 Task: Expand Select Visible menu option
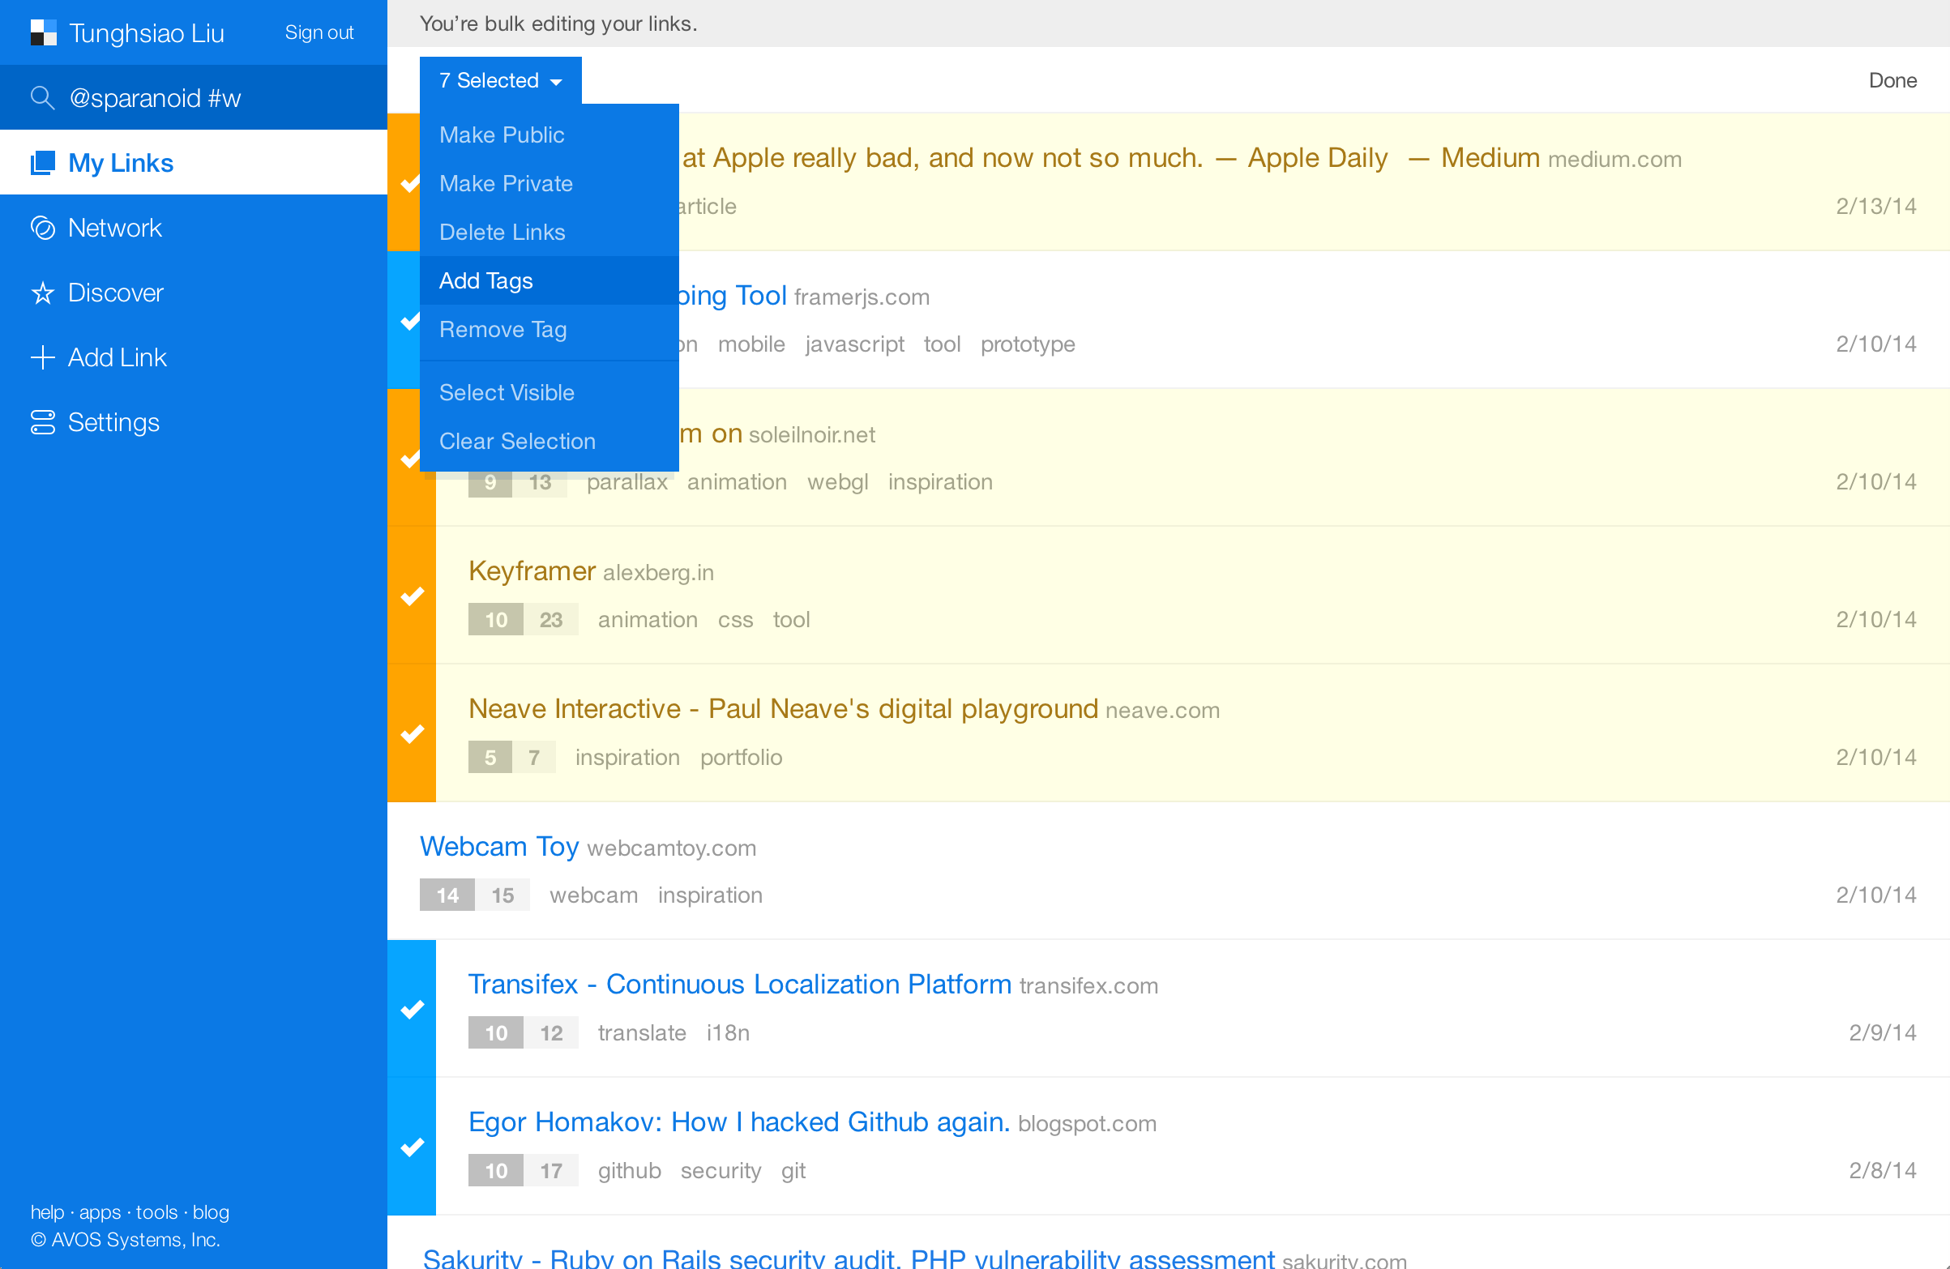[x=507, y=391]
